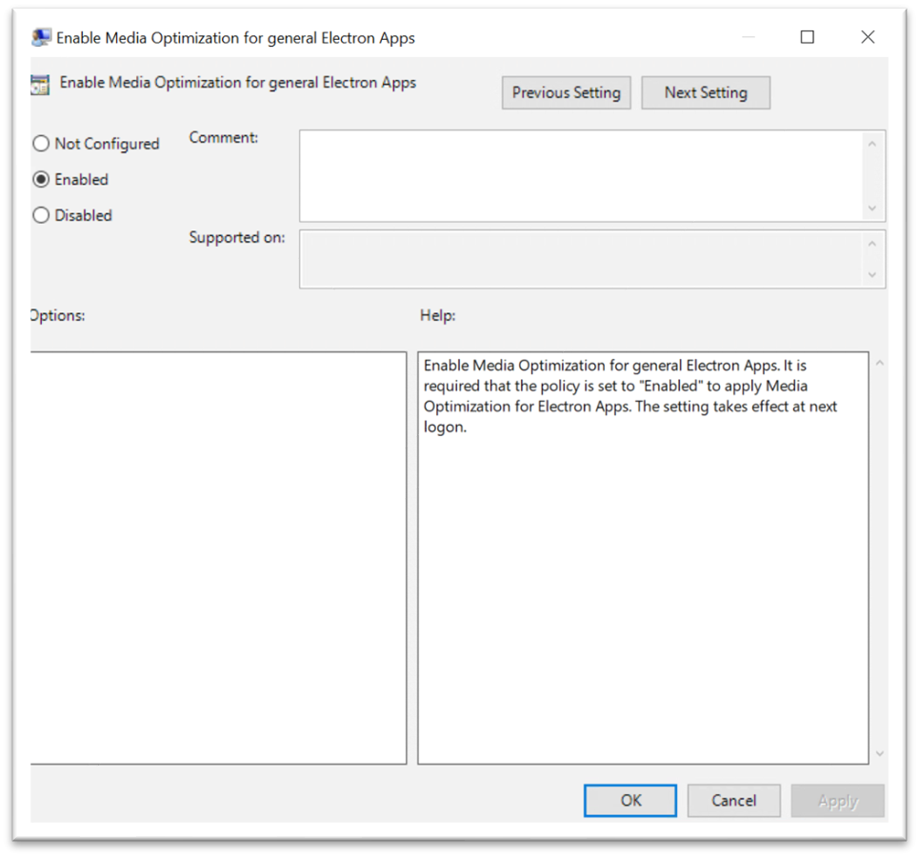Choose the Enabled radio option

(x=41, y=180)
